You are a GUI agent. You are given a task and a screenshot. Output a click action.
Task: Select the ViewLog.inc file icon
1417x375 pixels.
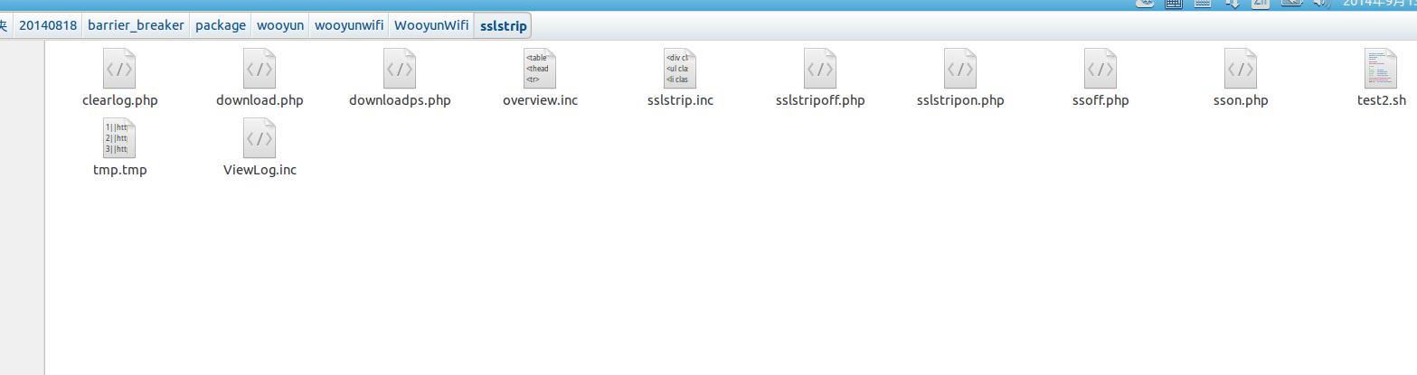pos(260,138)
